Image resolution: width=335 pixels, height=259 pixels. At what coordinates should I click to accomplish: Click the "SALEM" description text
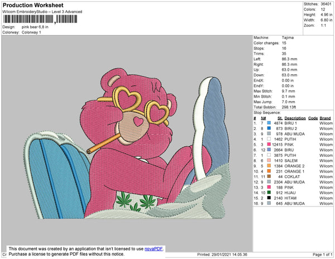click(x=291, y=161)
